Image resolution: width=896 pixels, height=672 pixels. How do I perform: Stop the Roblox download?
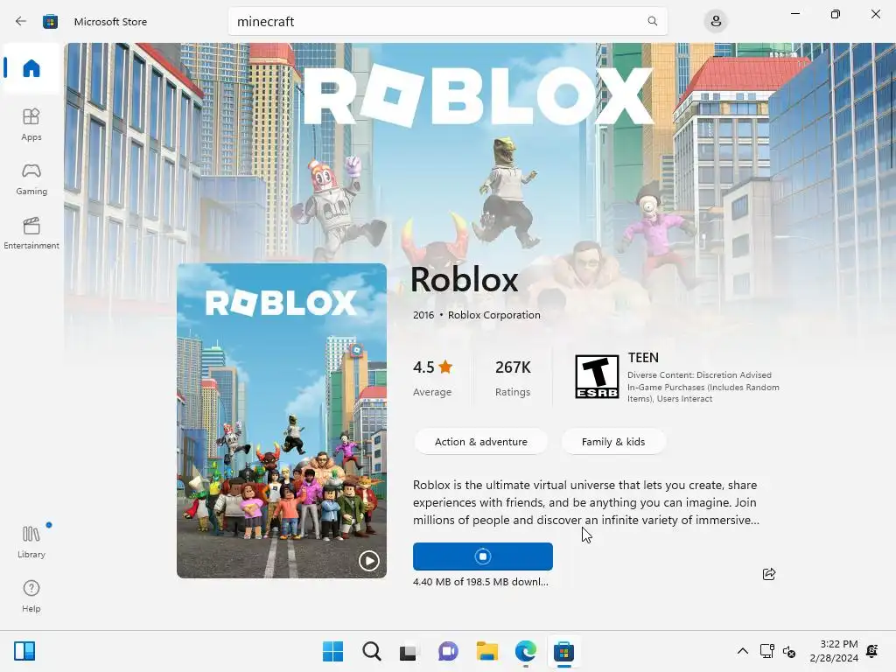click(483, 556)
